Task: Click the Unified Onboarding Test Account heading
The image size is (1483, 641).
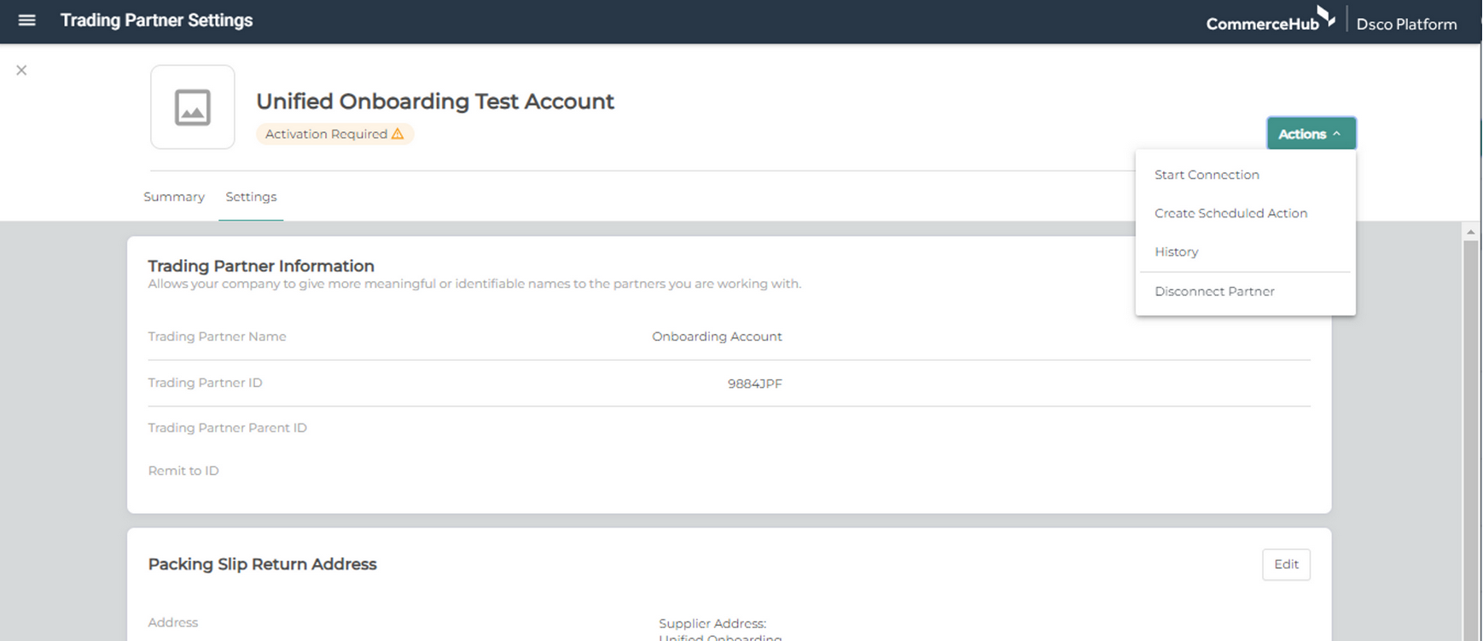Action: [435, 101]
